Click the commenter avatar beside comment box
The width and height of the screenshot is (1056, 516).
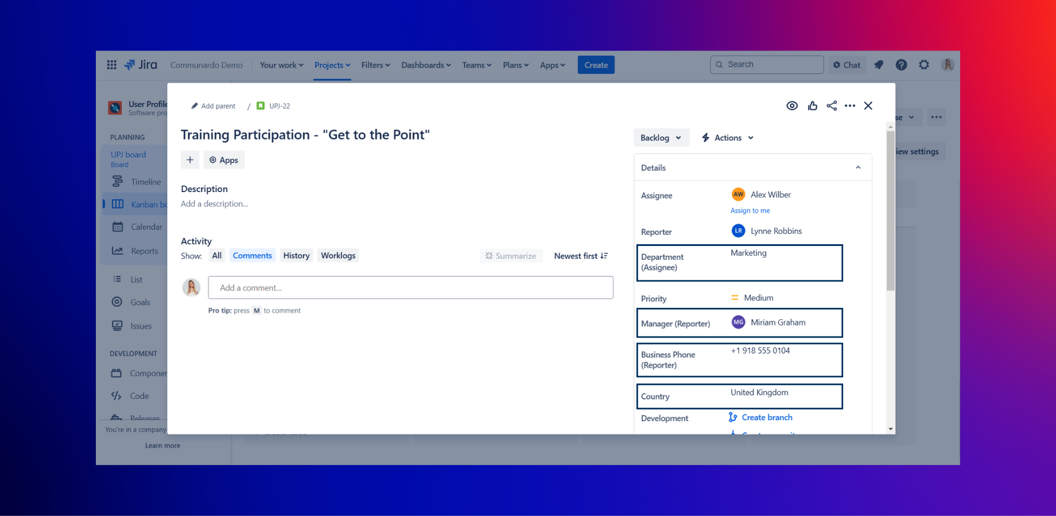(x=191, y=287)
